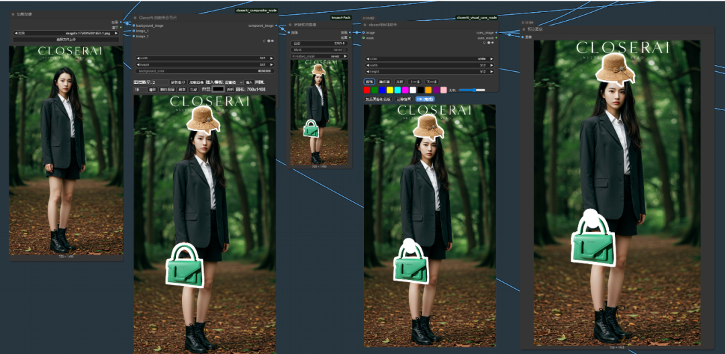Toggle the block never switch
725x354 pixels.
coord(320,50)
